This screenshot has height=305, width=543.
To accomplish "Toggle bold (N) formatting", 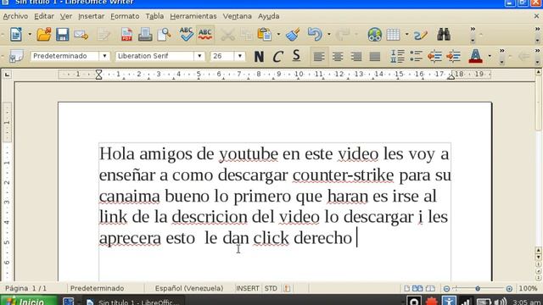I will pyautogui.click(x=259, y=57).
